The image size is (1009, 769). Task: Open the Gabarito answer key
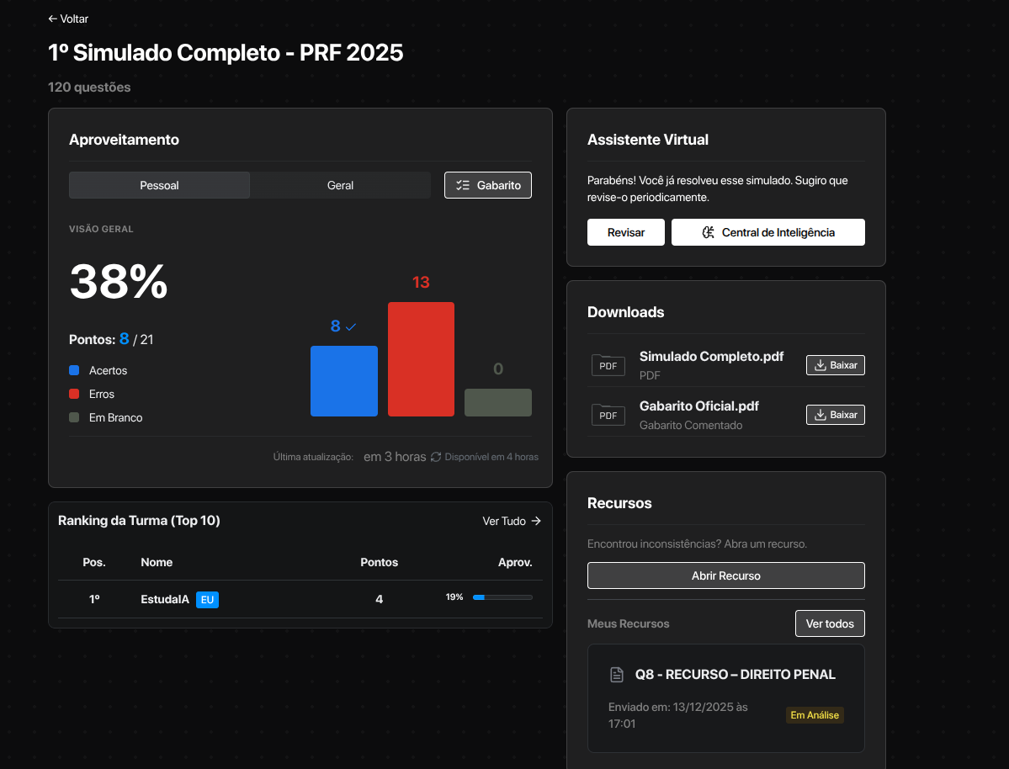click(x=488, y=185)
